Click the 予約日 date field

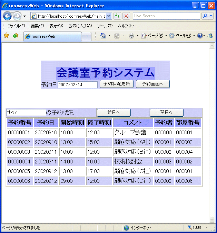tap(78, 85)
